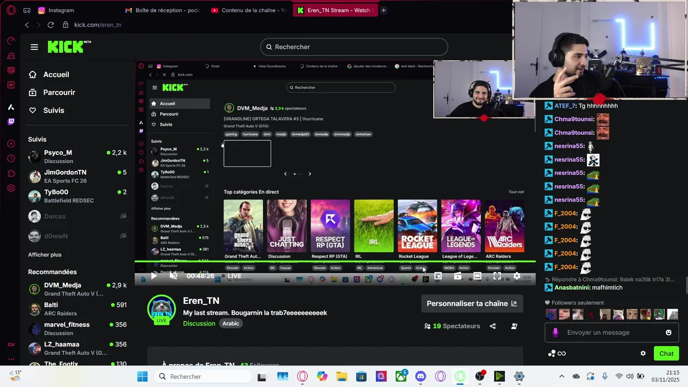Screen dimensions: 688x387
Task: Click the Anasbatnini chat username
Action: [572, 288]
